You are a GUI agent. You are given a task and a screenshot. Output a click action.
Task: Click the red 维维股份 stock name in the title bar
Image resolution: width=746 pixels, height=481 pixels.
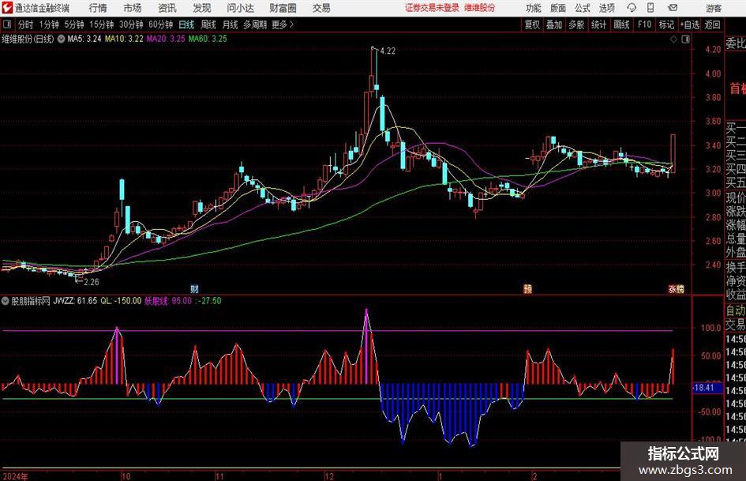[480, 8]
